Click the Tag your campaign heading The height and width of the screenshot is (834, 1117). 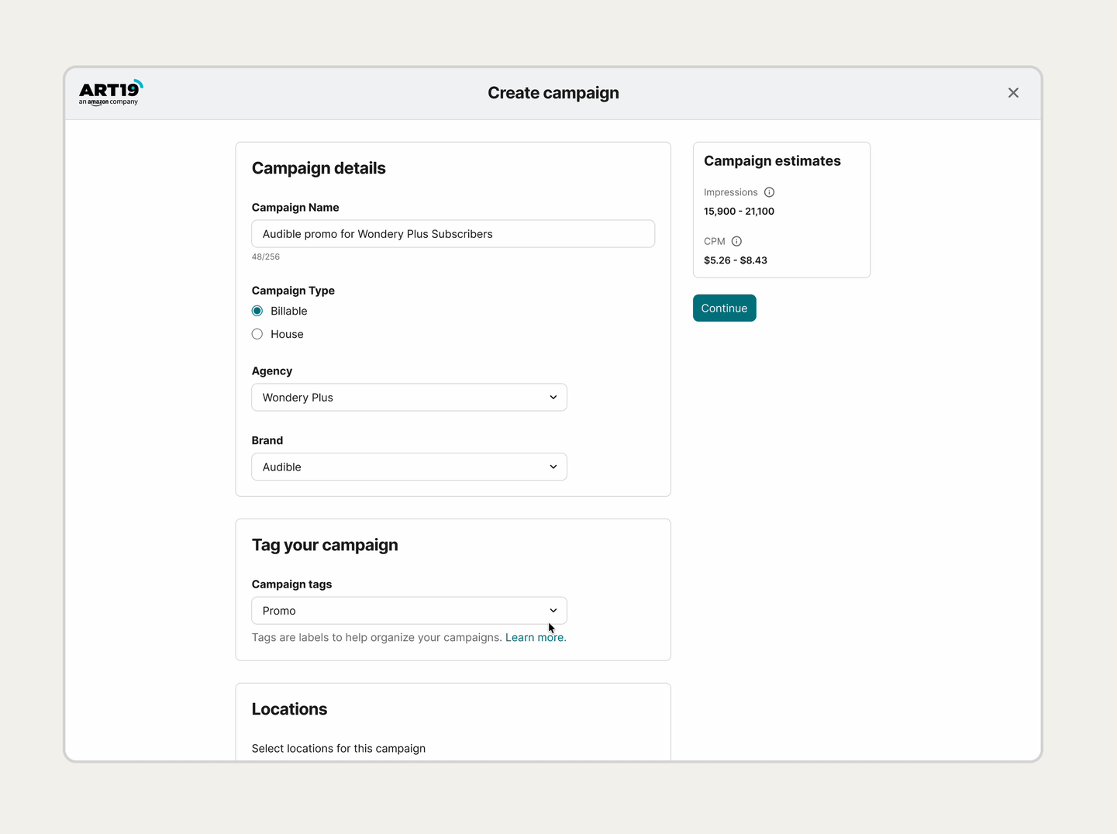click(325, 545)
